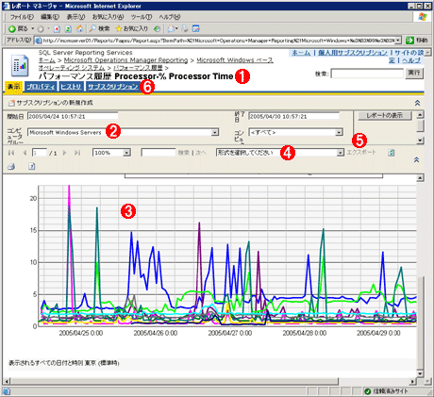
Task: Collapse the parameters area with double chevron
Action: pos(417,103)
